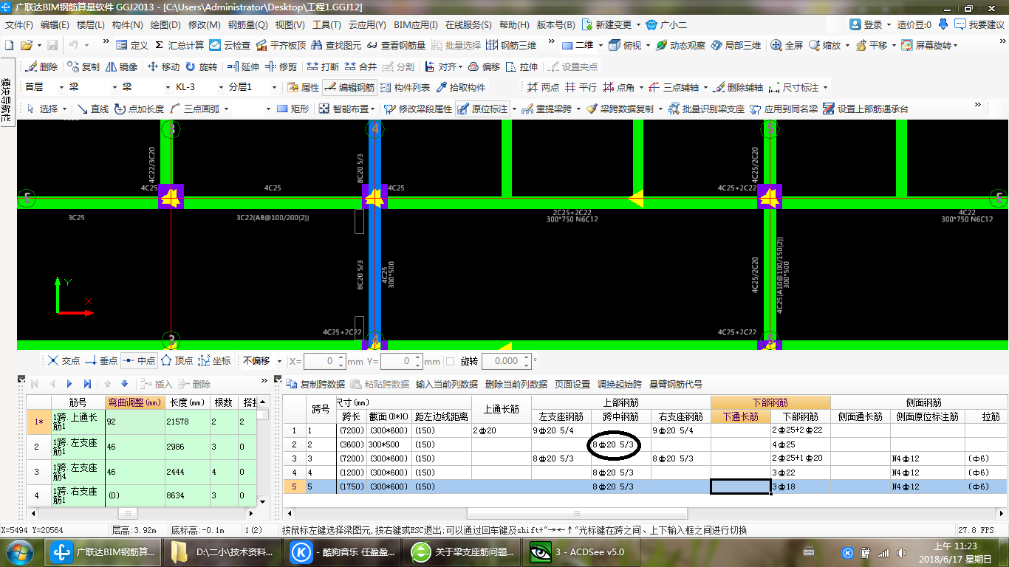Select the 合并 merge tool
The height and width of the screenshot is (567, 1009).
pos(360,66)
